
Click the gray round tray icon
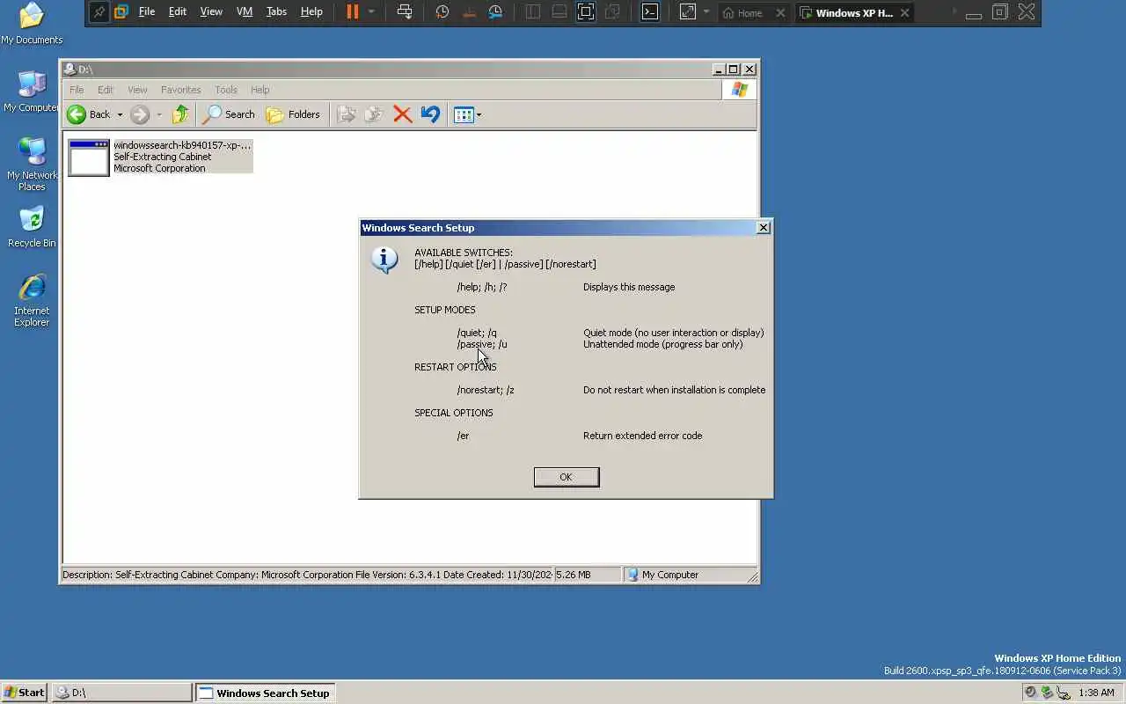[x=1031, y=693]
